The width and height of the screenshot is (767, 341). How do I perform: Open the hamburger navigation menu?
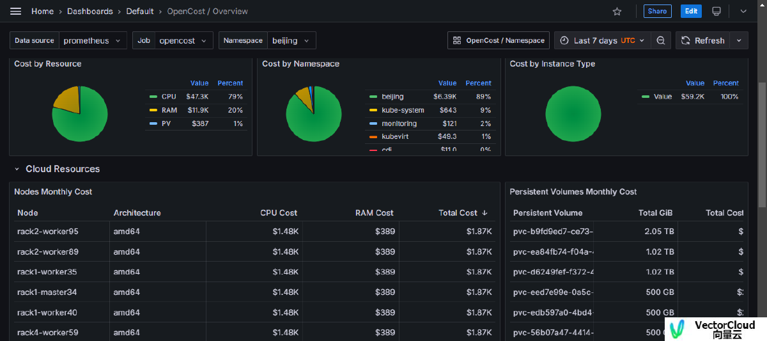click(16, 12)
